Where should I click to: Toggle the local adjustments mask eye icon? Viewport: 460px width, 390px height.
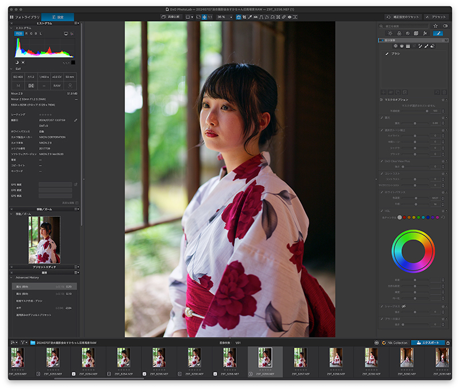290,17
